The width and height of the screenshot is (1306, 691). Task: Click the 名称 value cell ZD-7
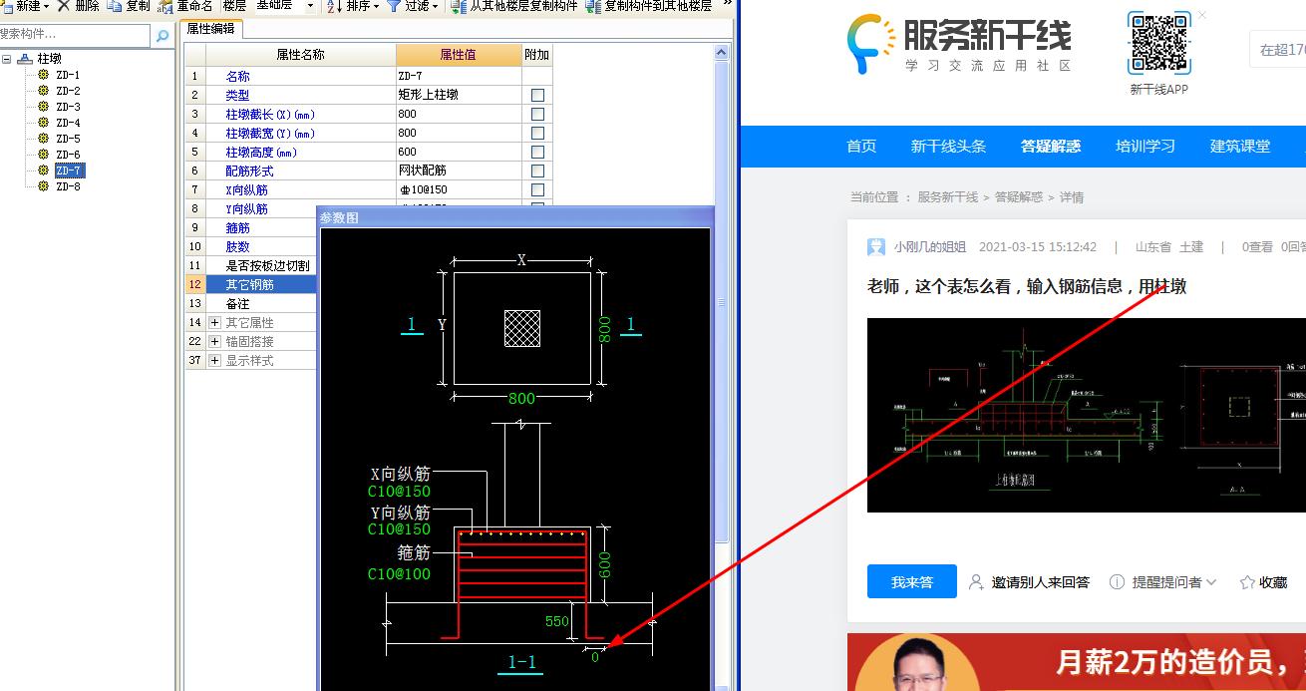(x=459, y=76)
